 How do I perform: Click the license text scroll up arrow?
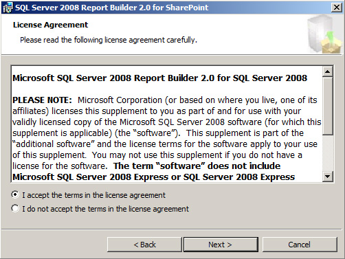[328, 71]
